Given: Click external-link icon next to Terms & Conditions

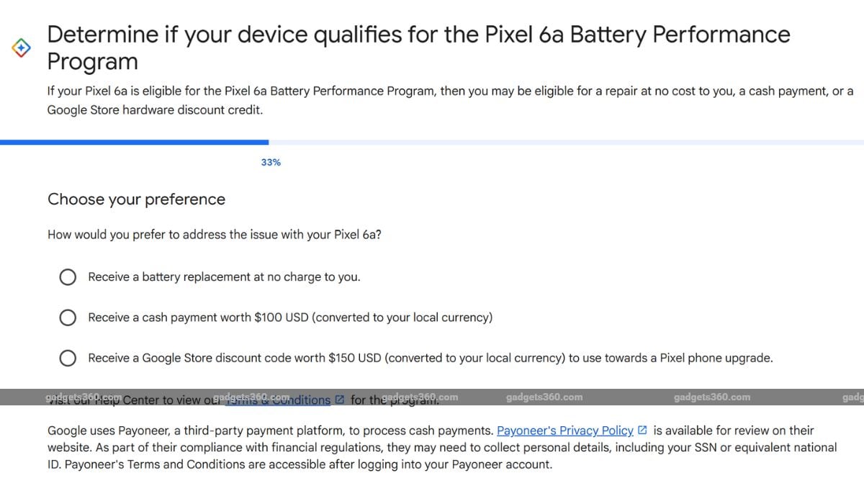Looking at the screenshot, I should coord(340,400).
